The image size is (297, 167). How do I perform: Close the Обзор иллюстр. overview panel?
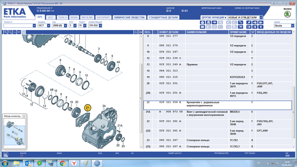(24, 116)
